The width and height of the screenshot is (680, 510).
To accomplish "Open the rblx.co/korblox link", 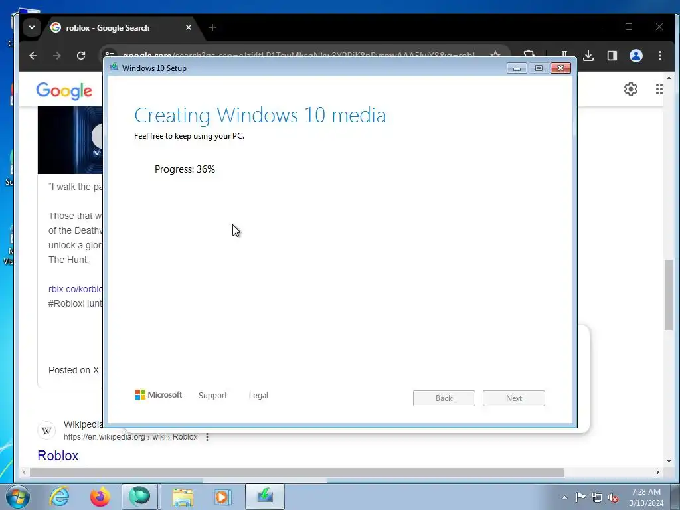I will 76,289.
